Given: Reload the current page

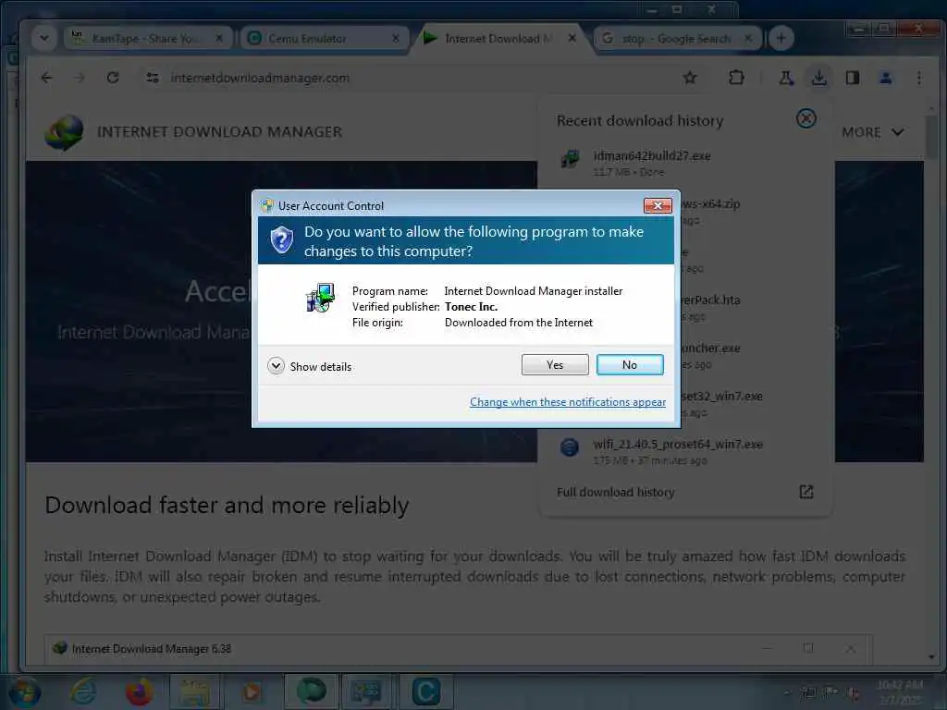Looking at the screenshot, I should click(112, 78).
